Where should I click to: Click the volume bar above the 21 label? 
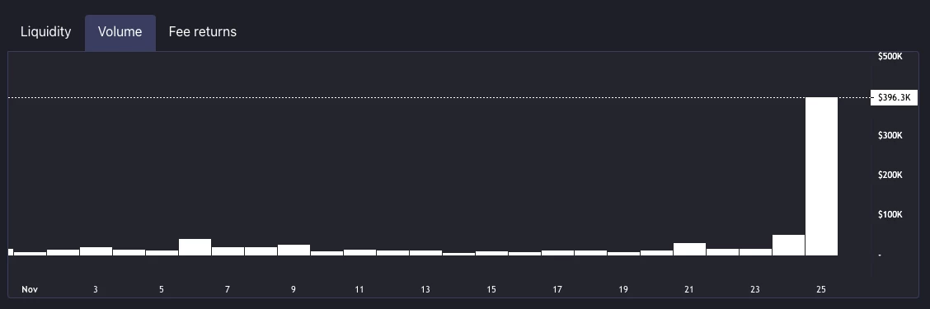[x=690, y=249]
